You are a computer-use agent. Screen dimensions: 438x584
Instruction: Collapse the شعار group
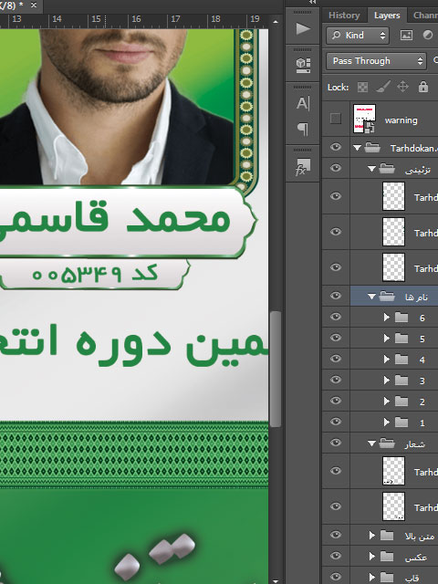(x=371, y=443)
